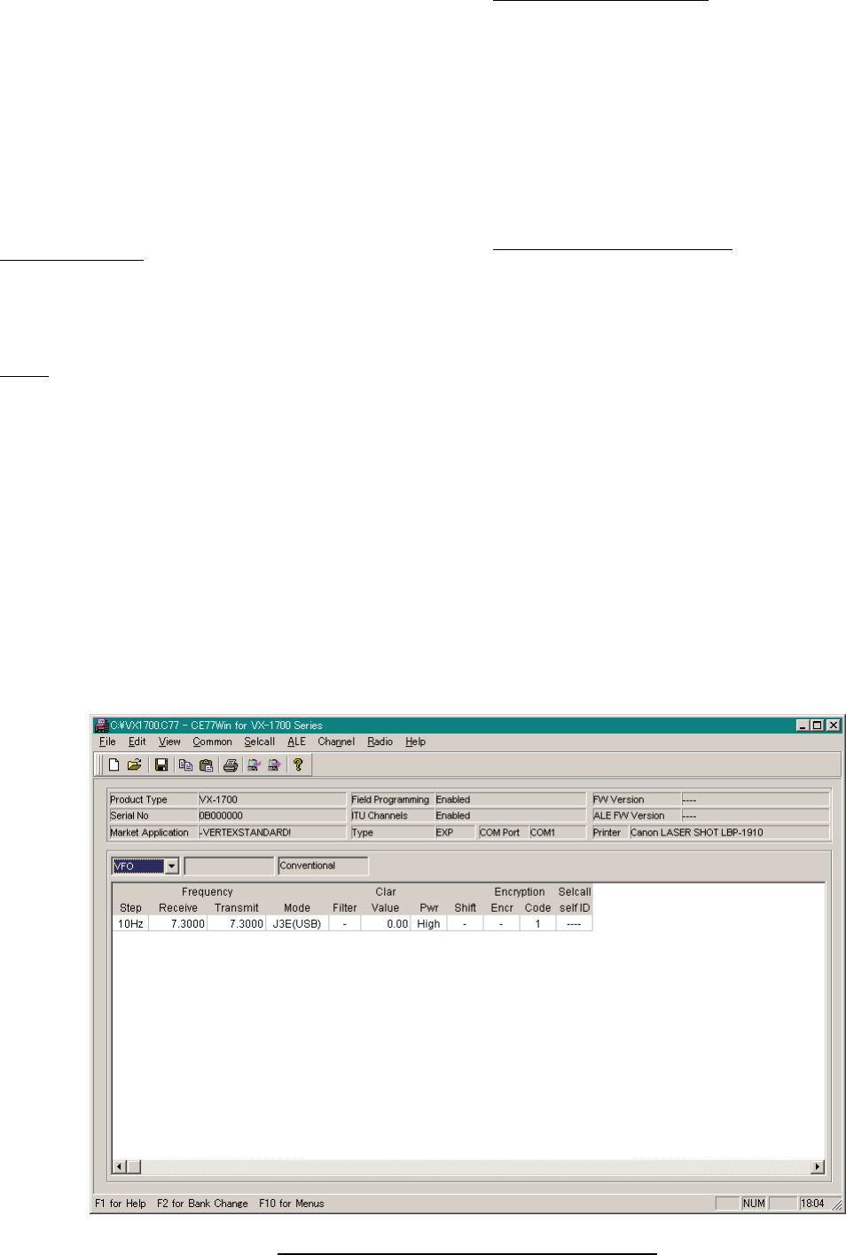Click the application icon in title bar
The height and width of the screenshot is (1255, 846).
(101, 725)
